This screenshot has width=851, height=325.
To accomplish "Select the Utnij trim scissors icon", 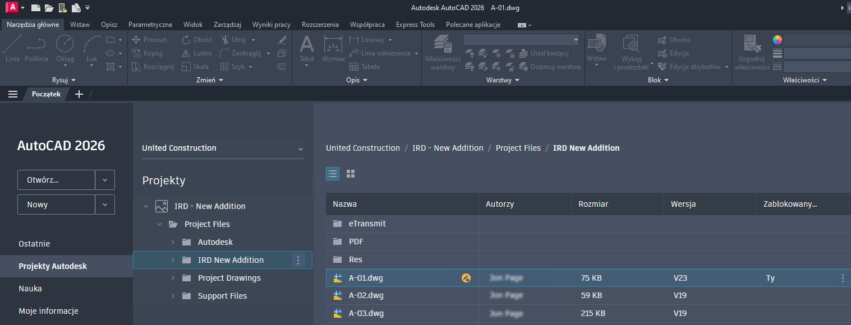I will 225,40.
